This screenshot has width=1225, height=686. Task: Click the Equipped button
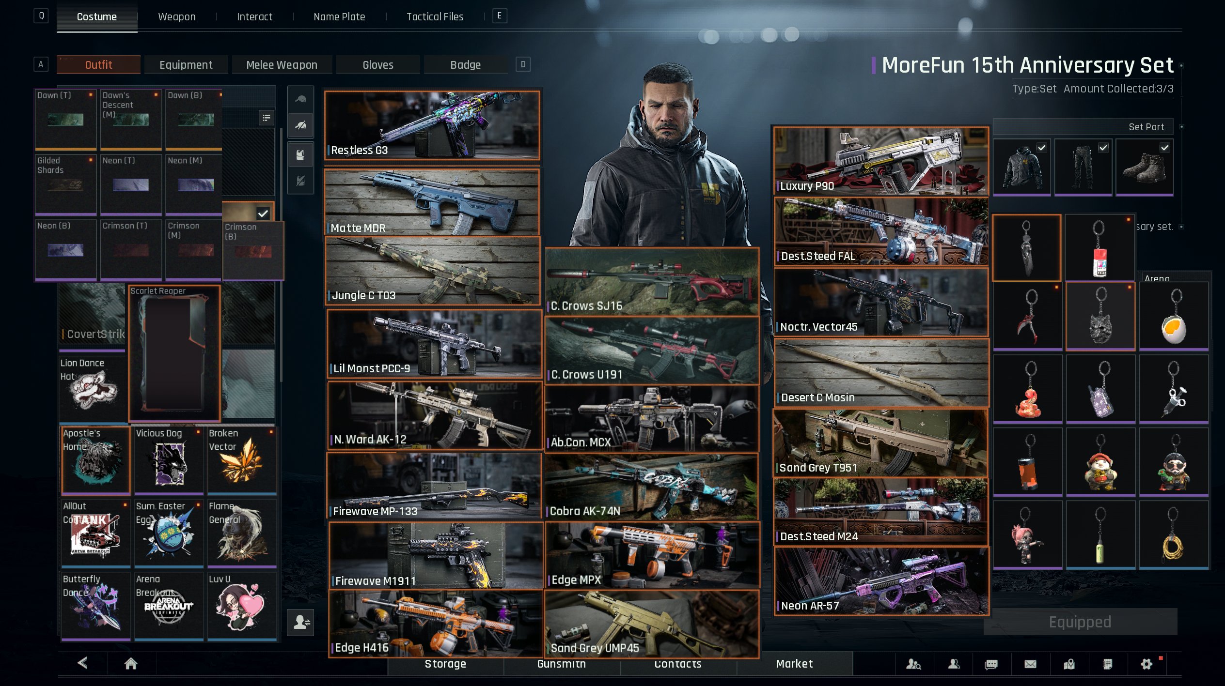pos(1080,622)
